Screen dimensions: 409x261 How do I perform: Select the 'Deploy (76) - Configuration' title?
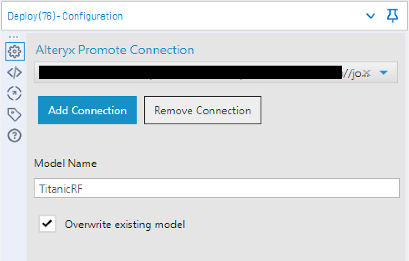point(65,16)
